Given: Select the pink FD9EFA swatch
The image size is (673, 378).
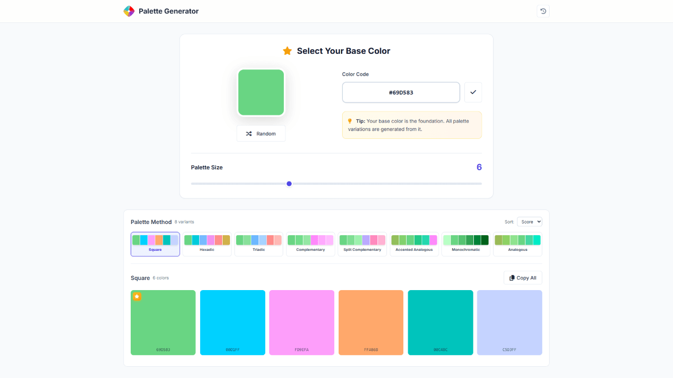Looking at the screenshot, I should (301, 322).
